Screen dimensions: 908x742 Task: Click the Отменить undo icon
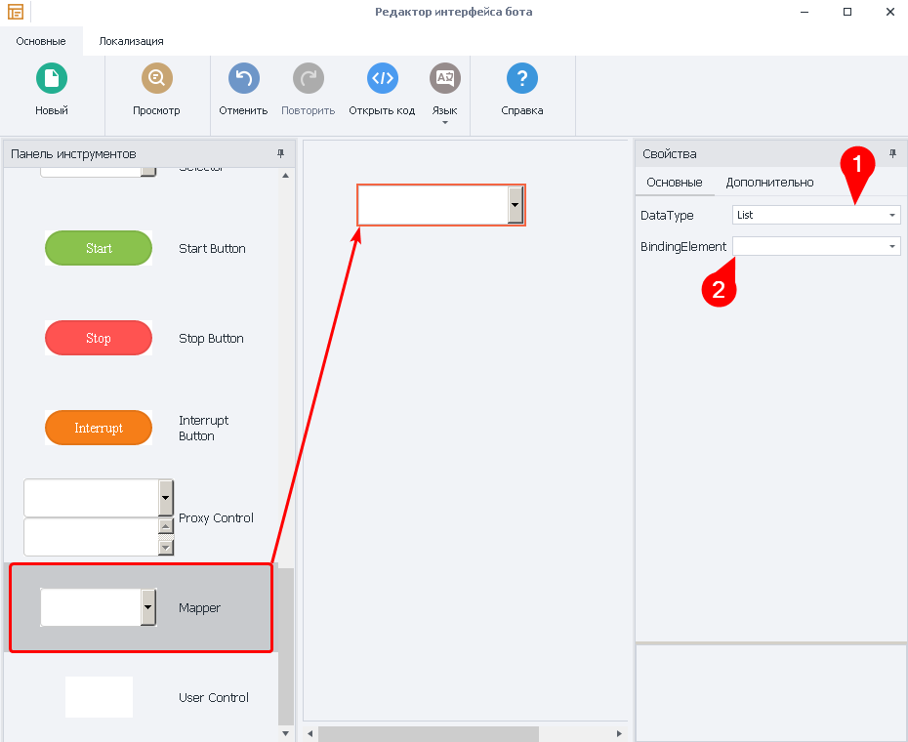[x=243, y=79]
